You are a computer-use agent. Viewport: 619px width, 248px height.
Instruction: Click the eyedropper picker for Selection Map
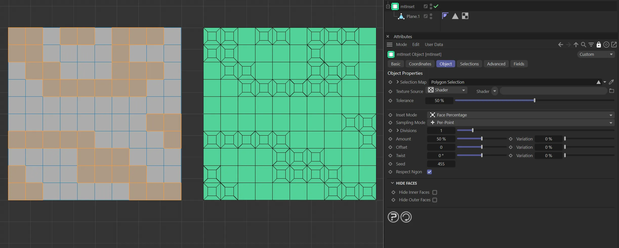[x=611, y=82]
